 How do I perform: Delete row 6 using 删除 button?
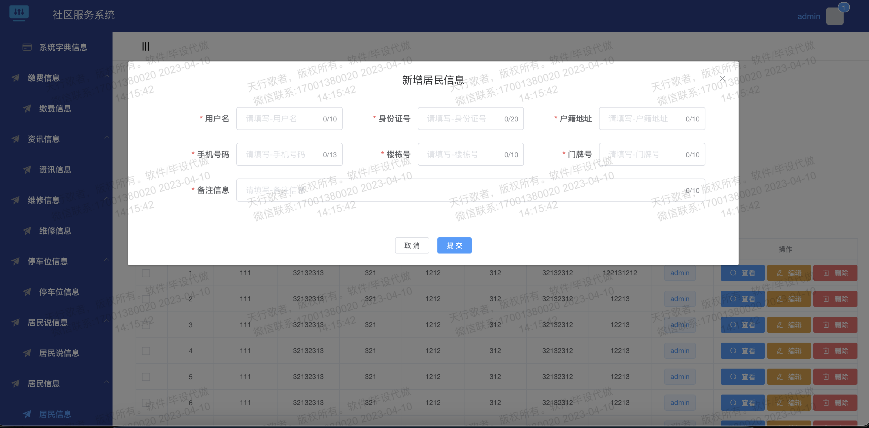(x=835, y=403)
